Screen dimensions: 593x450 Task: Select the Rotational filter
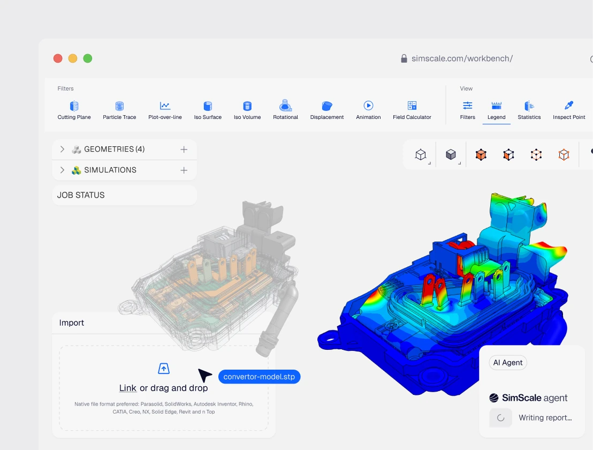(x=286, y=110)
